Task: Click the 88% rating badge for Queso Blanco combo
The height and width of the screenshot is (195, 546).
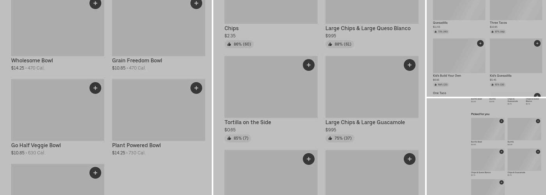Action: tap(340, 44)
